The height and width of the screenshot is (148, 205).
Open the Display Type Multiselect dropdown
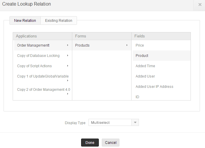coord(114,123)
